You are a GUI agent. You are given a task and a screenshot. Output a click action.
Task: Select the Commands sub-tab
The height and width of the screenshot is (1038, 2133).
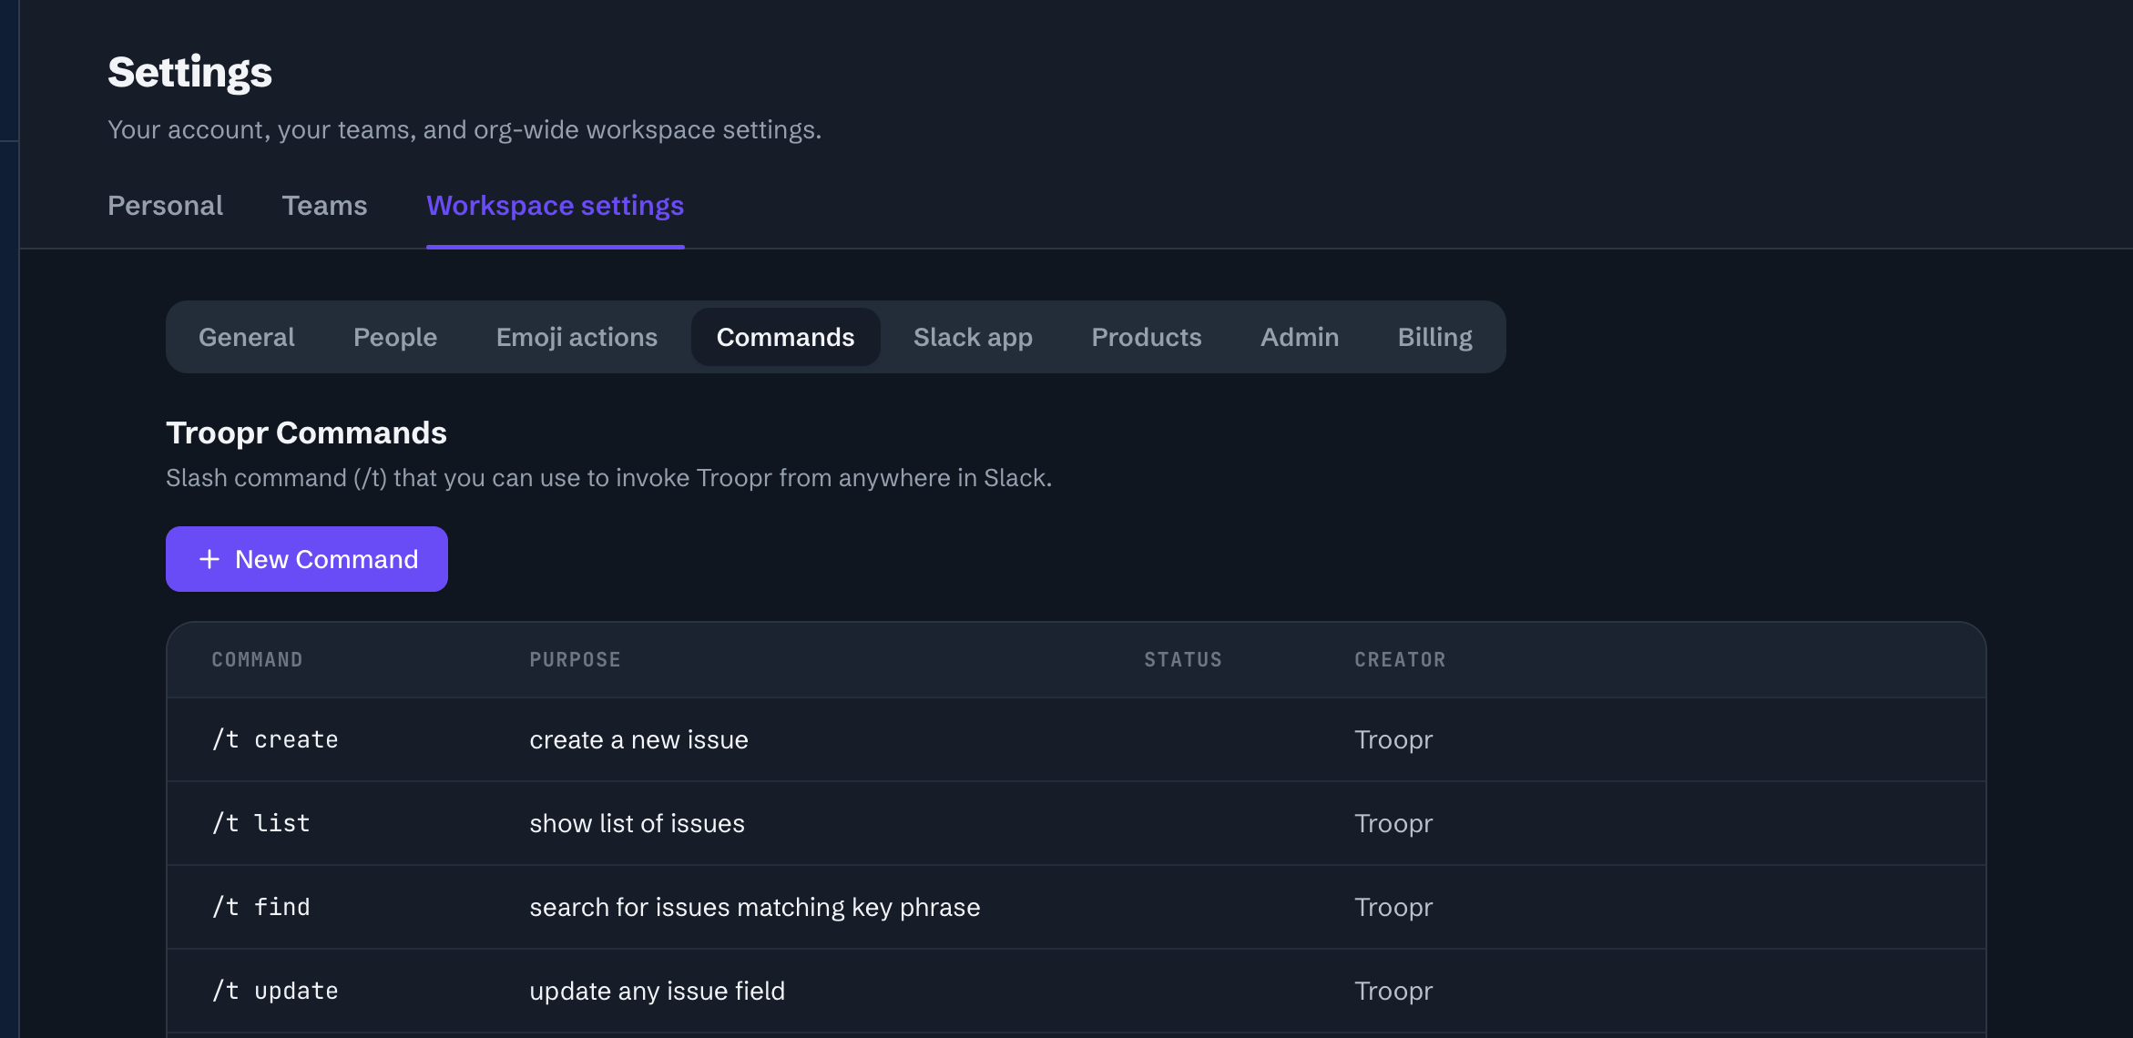point(785,337)
